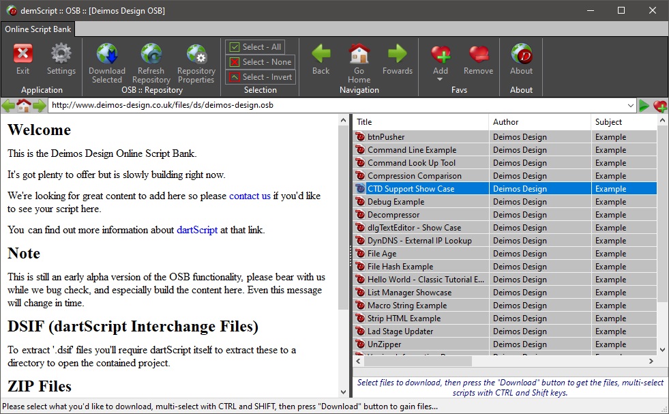
Task: Sort the list by Subject column header
Action: pyautogui.click(x=624, y=122)
